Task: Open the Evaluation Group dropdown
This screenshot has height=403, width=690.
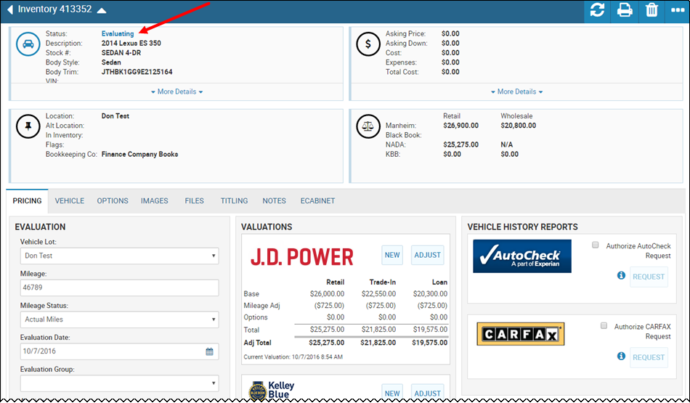Action: point(119,383)
